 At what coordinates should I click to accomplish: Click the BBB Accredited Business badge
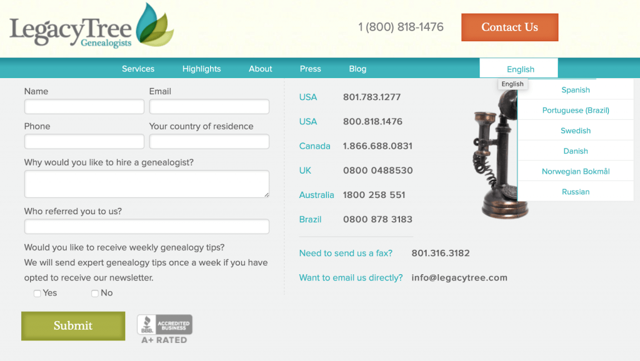pos(165,329)
